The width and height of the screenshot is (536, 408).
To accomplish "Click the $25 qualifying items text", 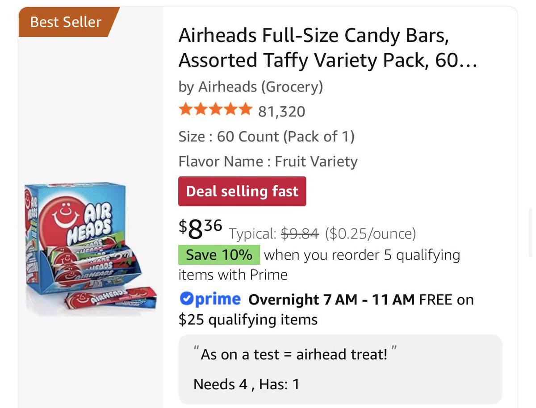I will click(x=248, y=320).
